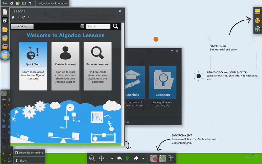262x164 pixels.
Task: Toggle Select by encircling checkbox
Action: tap(17, 153)
